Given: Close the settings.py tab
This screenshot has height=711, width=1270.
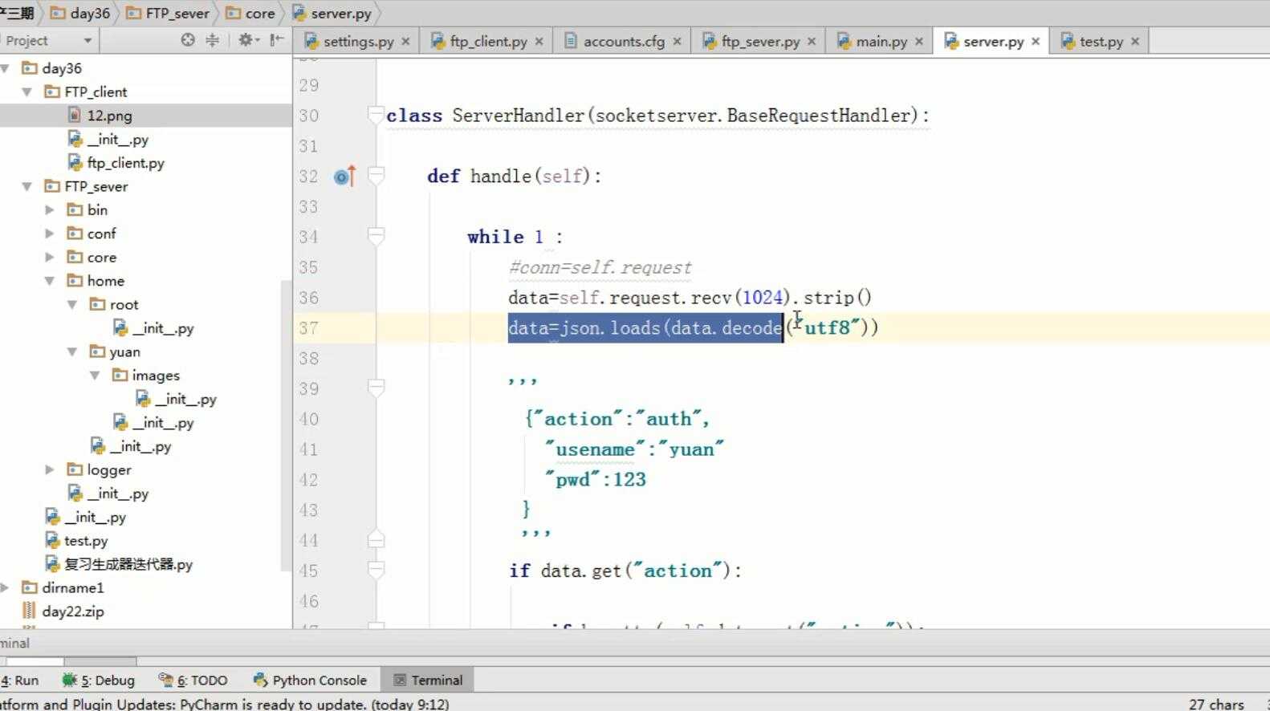Looking at the screenshot, I should (405, 41).
